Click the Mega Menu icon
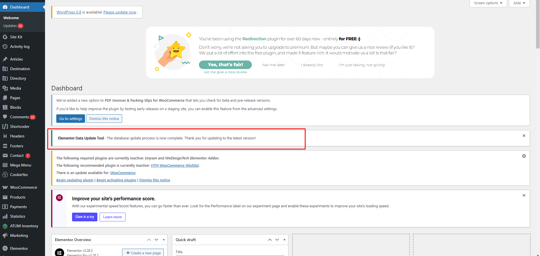The height and width of the screenshot is (256, 540). (x=5, y=165)
